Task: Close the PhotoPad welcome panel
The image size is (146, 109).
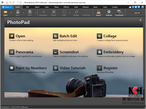Action: pyautogui.click(x=141, y=20)
